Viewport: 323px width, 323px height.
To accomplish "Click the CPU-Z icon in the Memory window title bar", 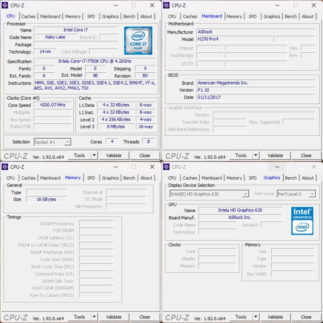I will pos(5,167).
